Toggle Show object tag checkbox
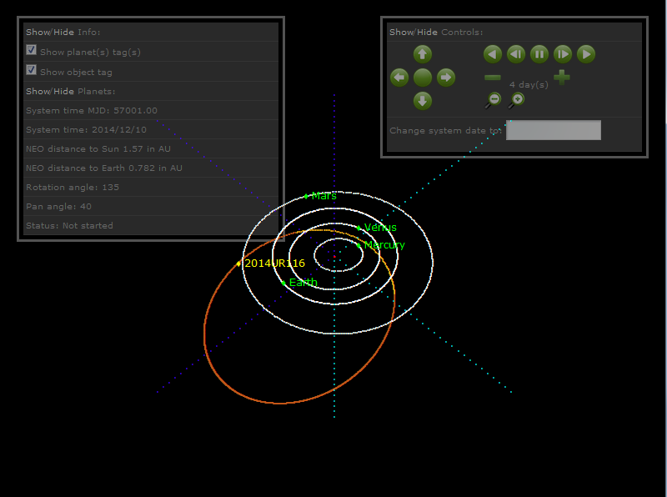This screenshot has height=497, width=667. tap(31, 70)
